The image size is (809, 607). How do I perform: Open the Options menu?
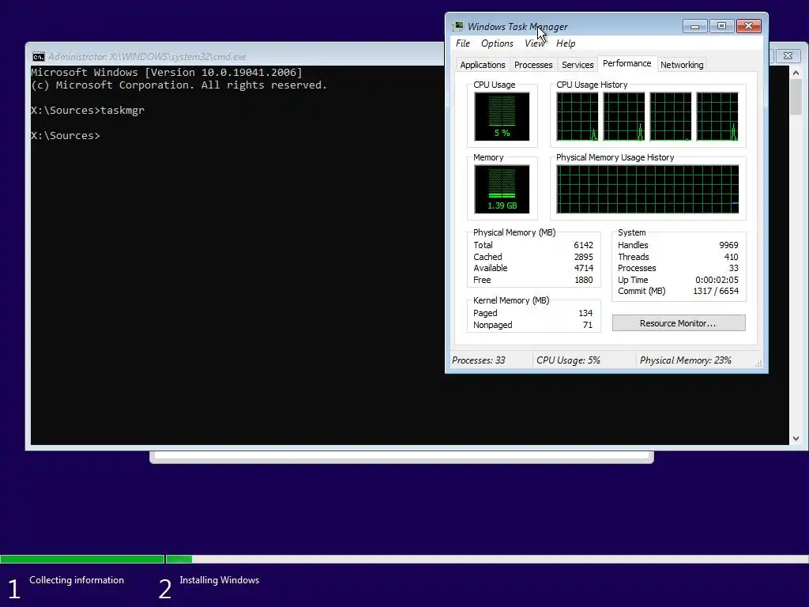(497, 43)
